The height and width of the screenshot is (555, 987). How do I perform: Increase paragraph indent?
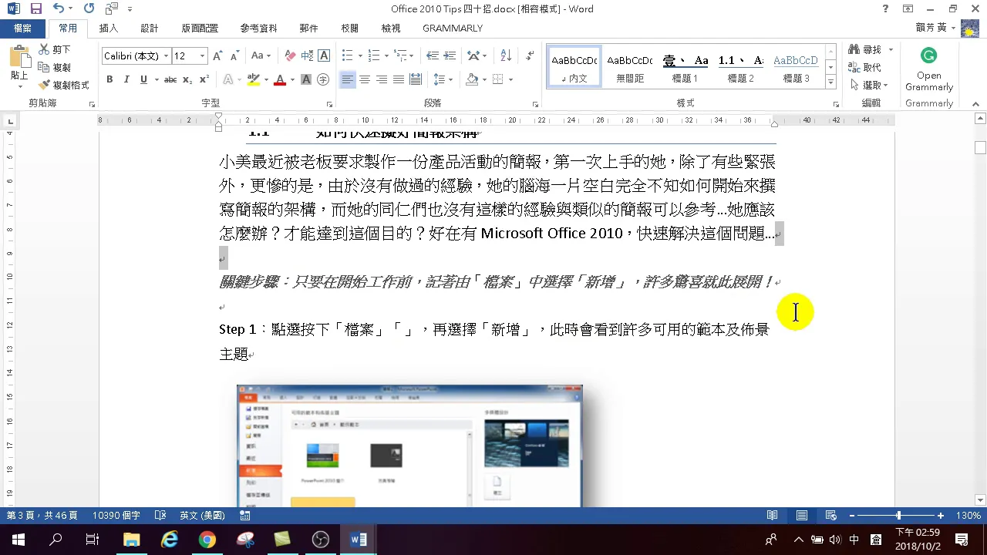[450, 55]
